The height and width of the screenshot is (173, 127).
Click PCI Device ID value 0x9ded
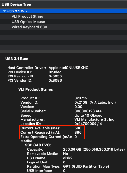55,72
